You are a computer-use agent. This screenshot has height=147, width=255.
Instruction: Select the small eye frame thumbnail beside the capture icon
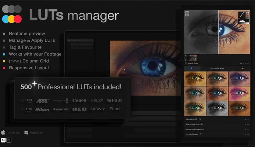point(194,58)
